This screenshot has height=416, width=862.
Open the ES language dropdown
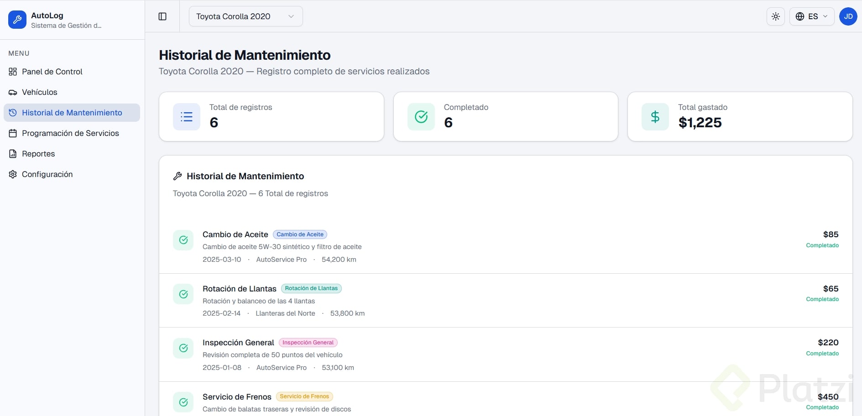click(x=811, y=16)
